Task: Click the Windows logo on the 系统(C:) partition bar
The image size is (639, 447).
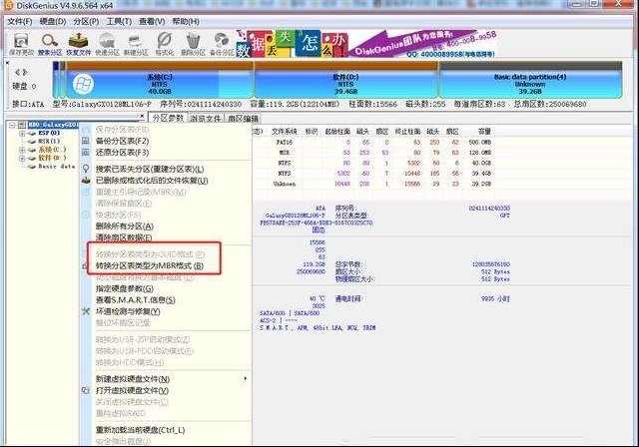Action: click(83, 84)
